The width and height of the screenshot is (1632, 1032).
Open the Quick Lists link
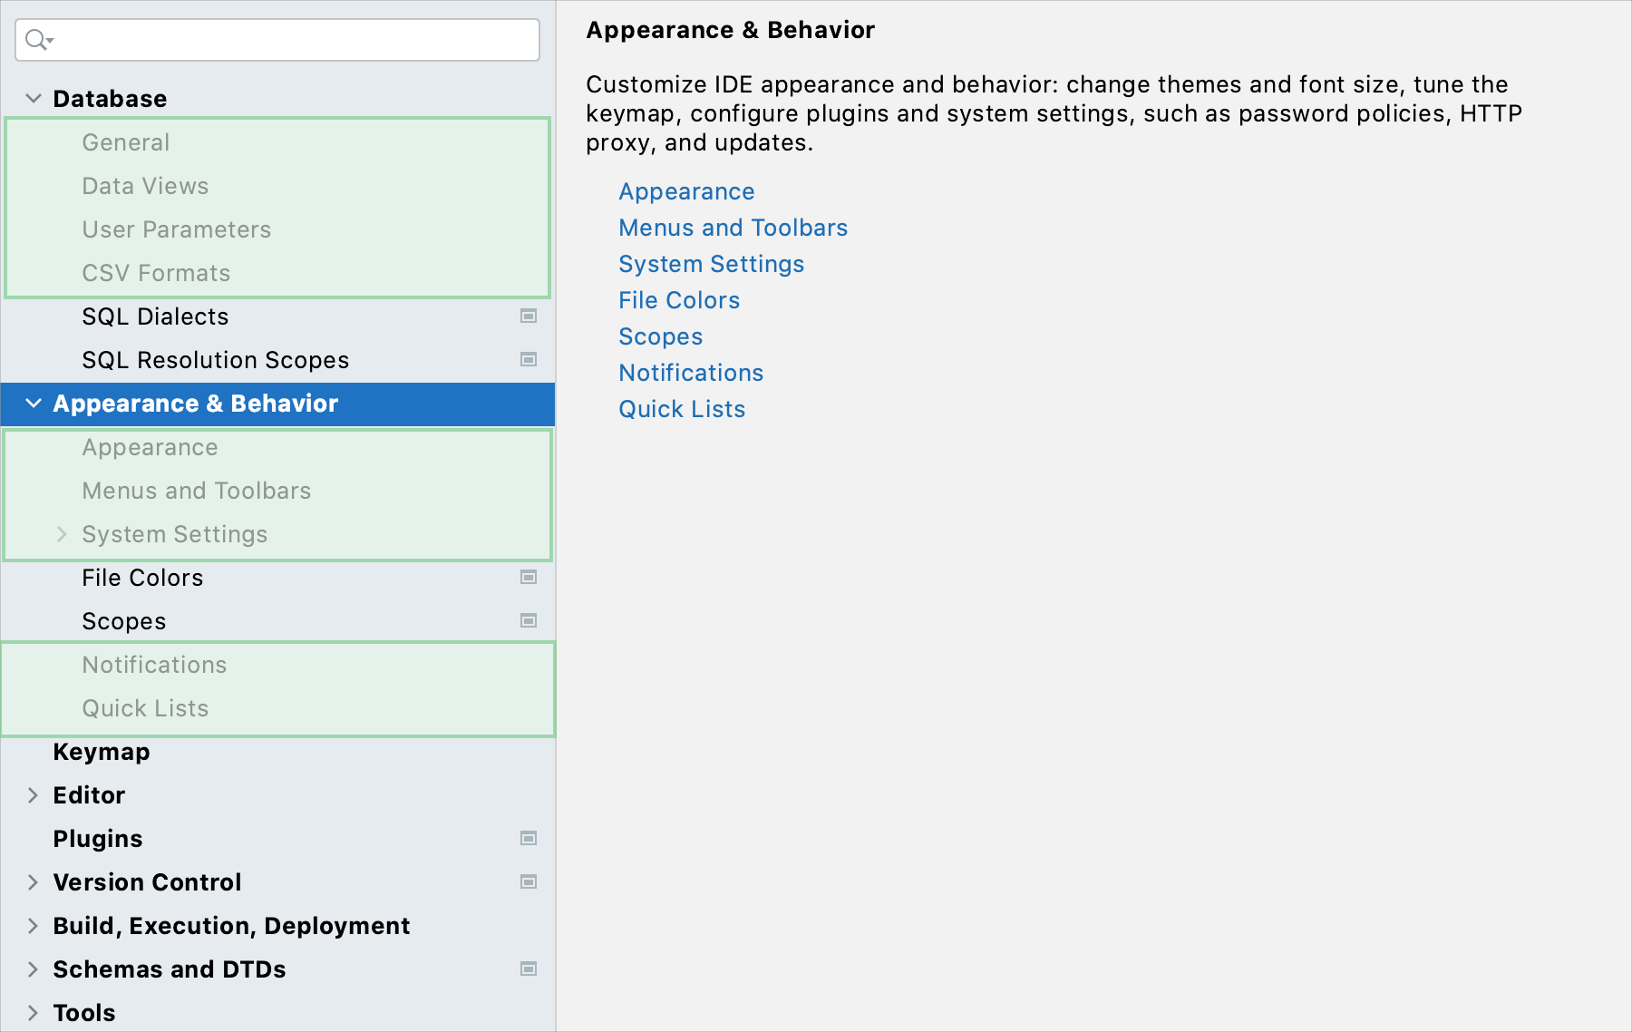tap(682, 408)
